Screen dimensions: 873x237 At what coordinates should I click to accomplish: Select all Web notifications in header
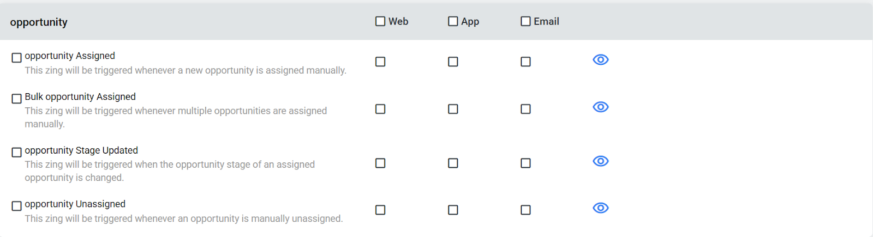click(x=380, y=21)
